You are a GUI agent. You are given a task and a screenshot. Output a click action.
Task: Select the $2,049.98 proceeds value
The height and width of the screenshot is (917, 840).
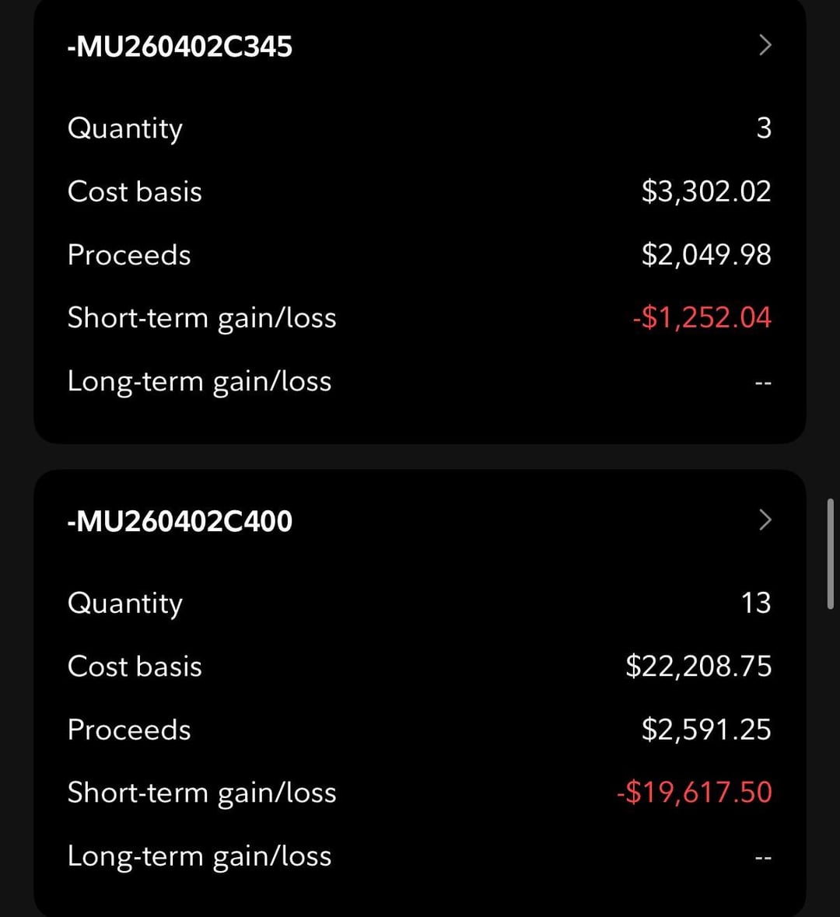[706, 255]
